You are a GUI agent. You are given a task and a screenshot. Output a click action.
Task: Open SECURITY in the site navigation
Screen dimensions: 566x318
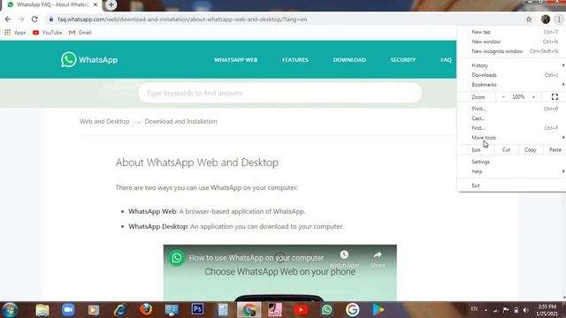point(403,60)
